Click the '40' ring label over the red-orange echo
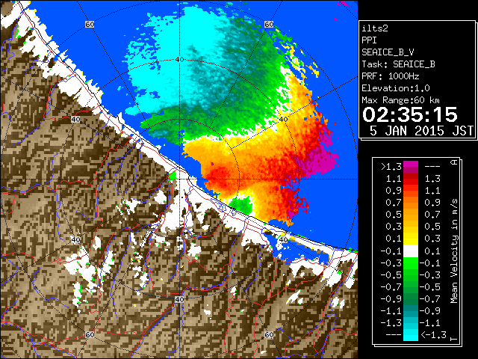Viewport: 478px width, 359px height. click(x=283, y=120)
